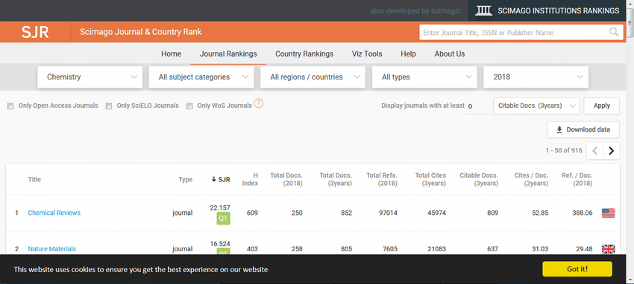Enable Only WoS Journals checkbox
The width and height of the screenshot is (634, 284).
pos(189,106)
